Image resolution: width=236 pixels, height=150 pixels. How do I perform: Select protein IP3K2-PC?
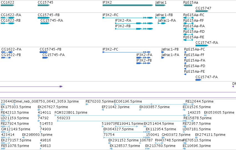[110, 49]
